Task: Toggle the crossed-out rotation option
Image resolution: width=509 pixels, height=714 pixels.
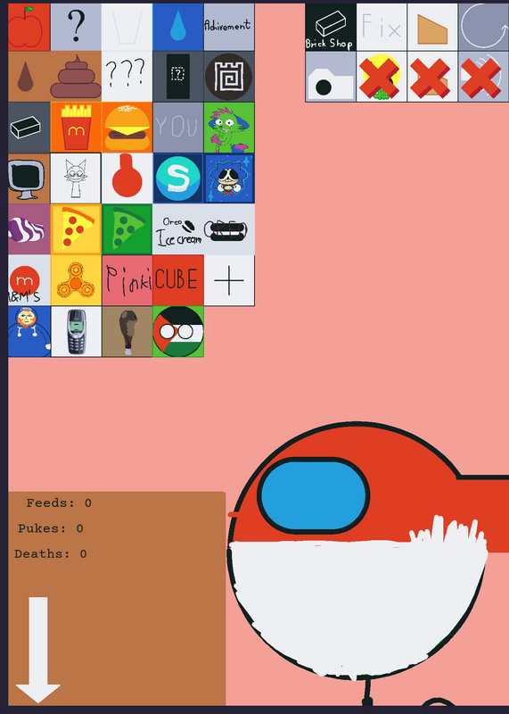Action: tap(483, 76)
